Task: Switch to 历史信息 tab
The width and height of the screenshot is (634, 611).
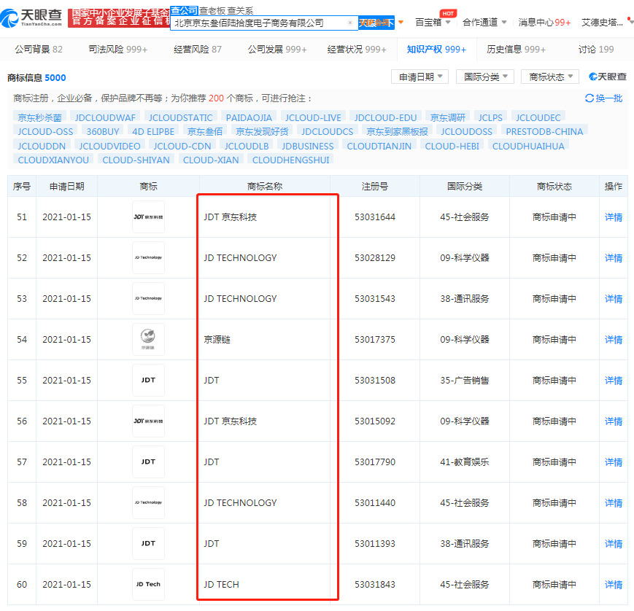Action: click(517, 50)
